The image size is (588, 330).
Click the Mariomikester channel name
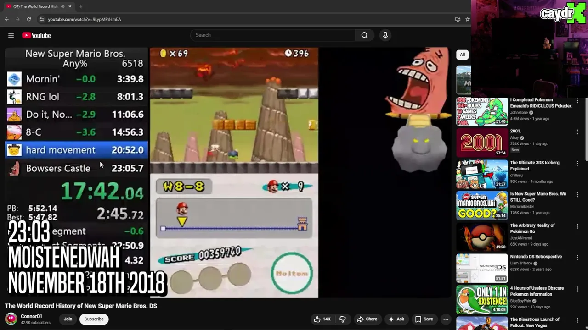(522, 207)
